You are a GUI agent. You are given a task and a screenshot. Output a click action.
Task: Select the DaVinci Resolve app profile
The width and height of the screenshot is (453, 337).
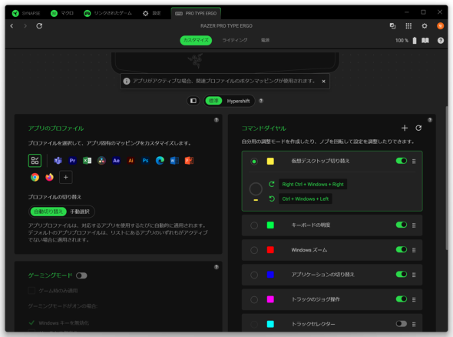101,160
